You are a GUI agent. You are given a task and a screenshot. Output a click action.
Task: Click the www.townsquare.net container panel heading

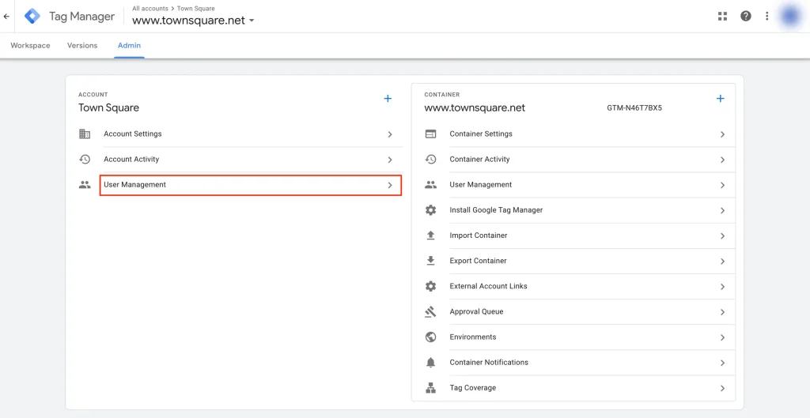tap(475, 107)
